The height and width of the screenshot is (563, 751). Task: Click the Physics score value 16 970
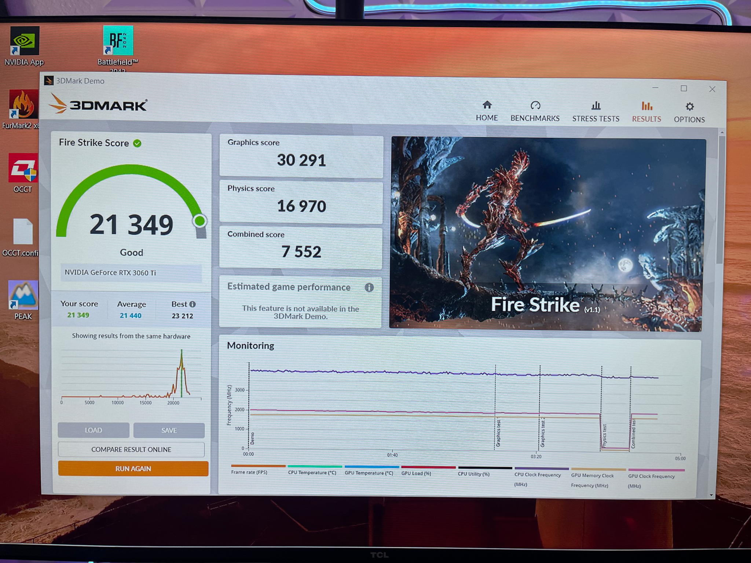click(301, 206)
